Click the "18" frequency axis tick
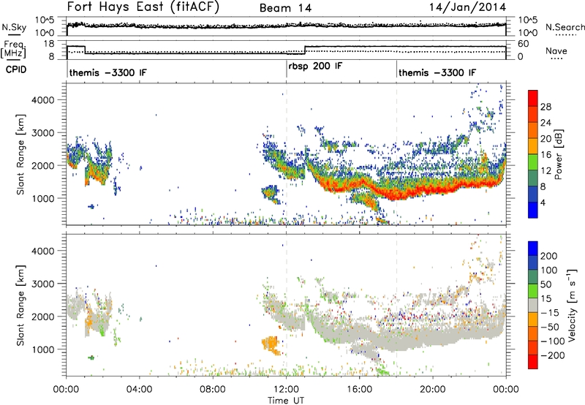The width and height of the screenshot is (585, 405). [x=49, y=44]
